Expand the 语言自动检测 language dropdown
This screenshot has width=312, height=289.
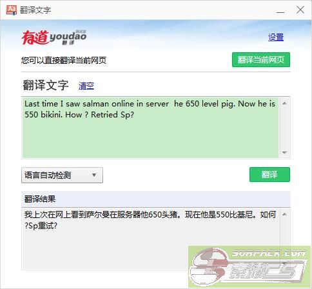(x=62, y=175)
